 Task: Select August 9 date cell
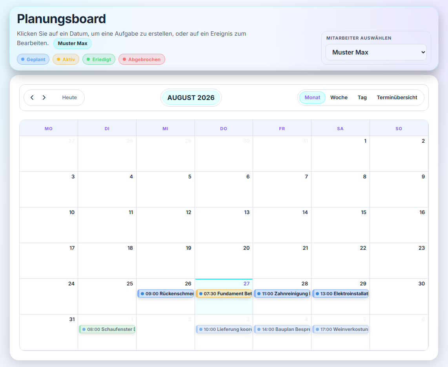[x=399, y=189]
